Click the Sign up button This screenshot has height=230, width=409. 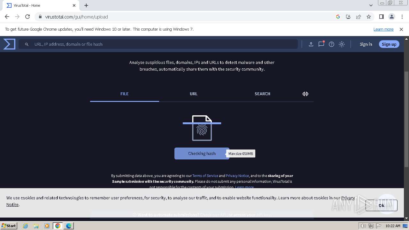389,44
